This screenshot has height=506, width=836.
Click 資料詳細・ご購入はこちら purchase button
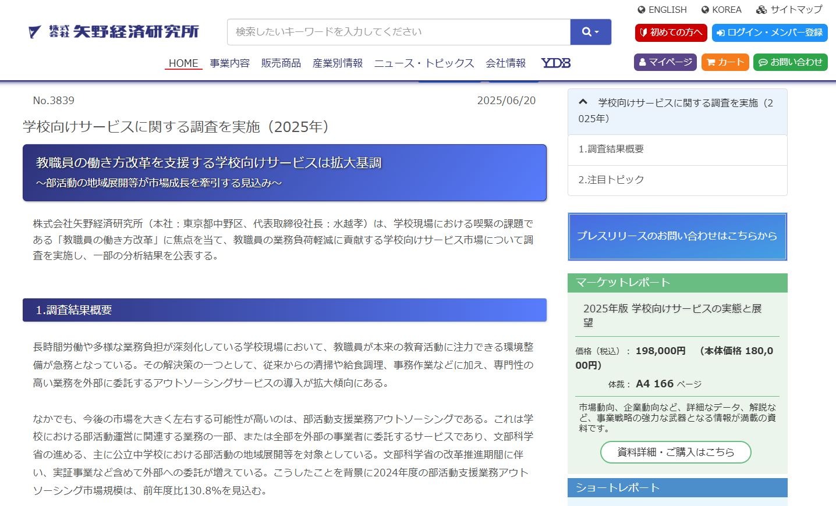point(675,452)
